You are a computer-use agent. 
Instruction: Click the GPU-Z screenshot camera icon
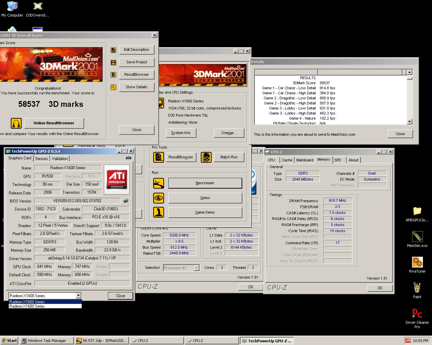(x=128, y=158)
